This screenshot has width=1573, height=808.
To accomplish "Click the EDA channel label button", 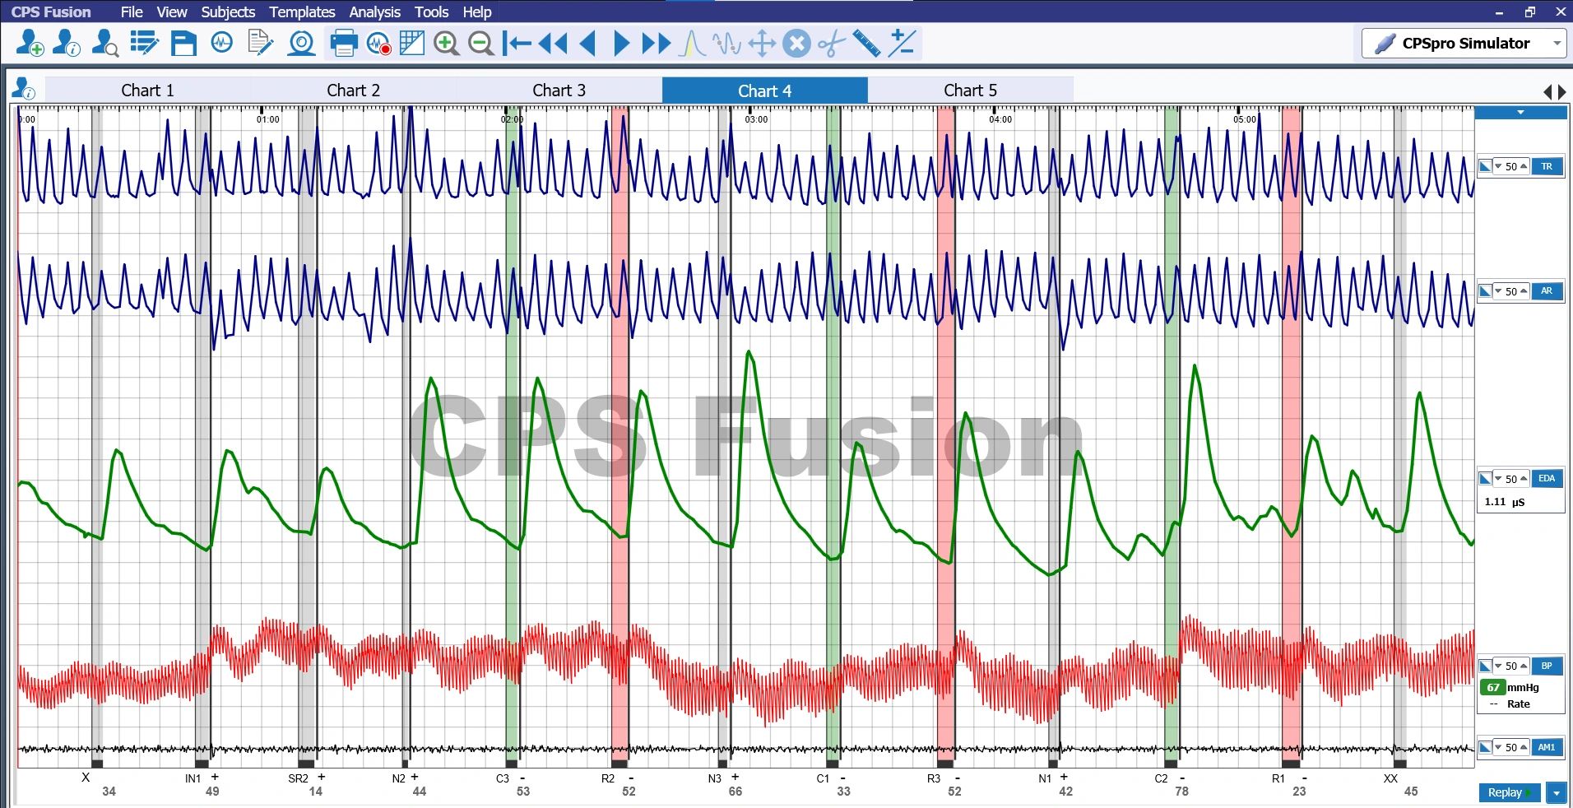I will point(1547,479).
